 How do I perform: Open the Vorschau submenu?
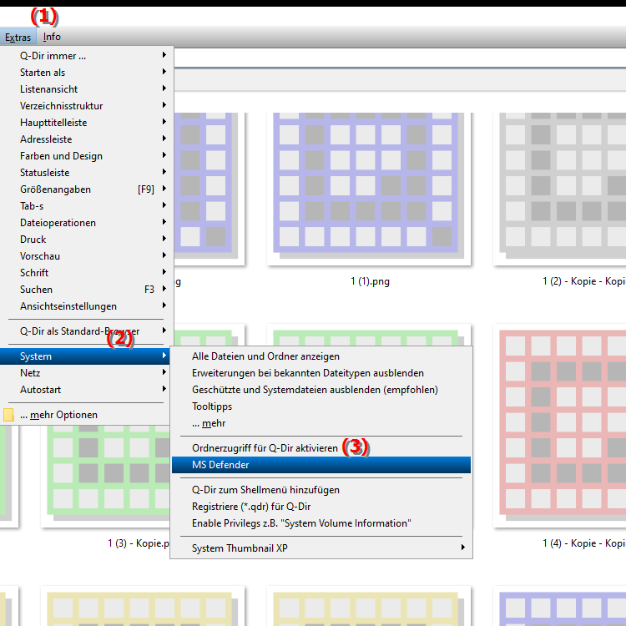click(87, 256)
